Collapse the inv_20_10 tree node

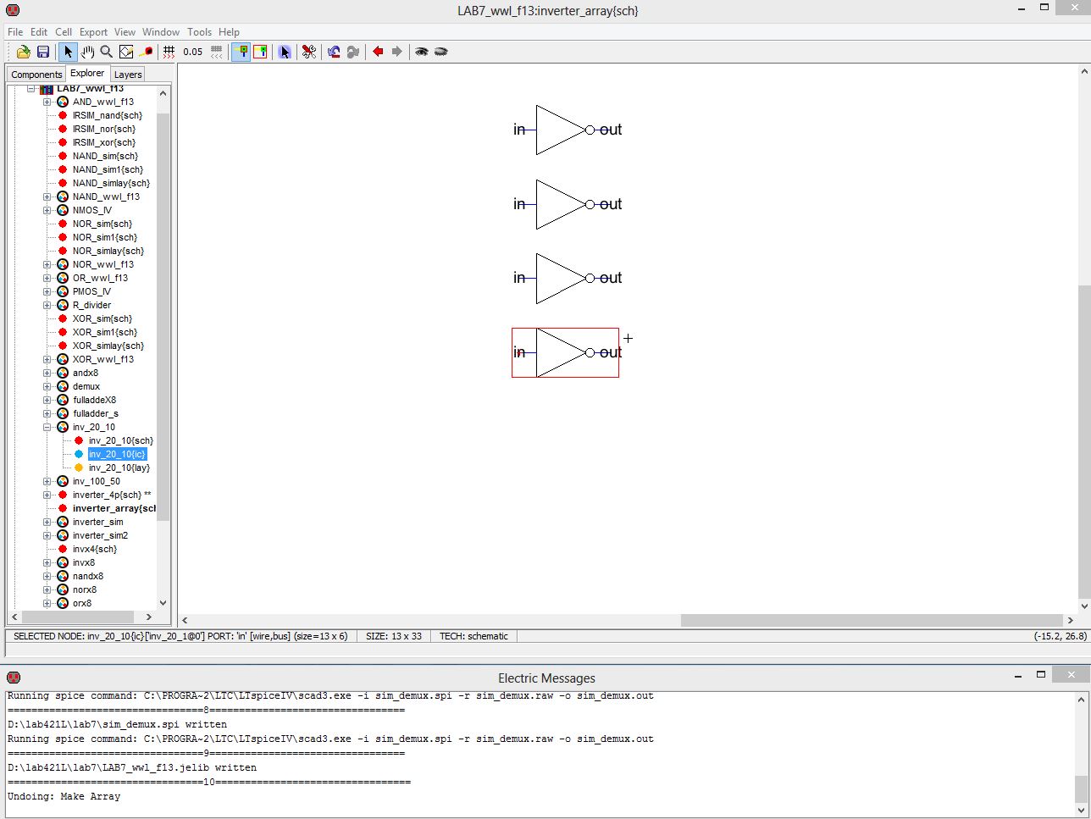(x=47, y=427)
